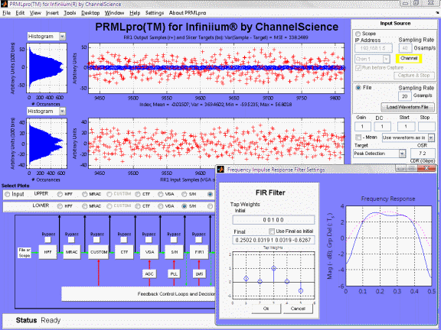Open the Window menu

114,13
